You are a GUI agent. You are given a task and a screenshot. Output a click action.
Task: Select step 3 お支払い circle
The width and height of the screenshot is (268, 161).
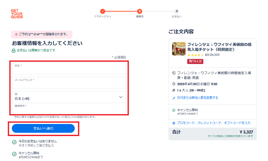click(x=177, y=11)
